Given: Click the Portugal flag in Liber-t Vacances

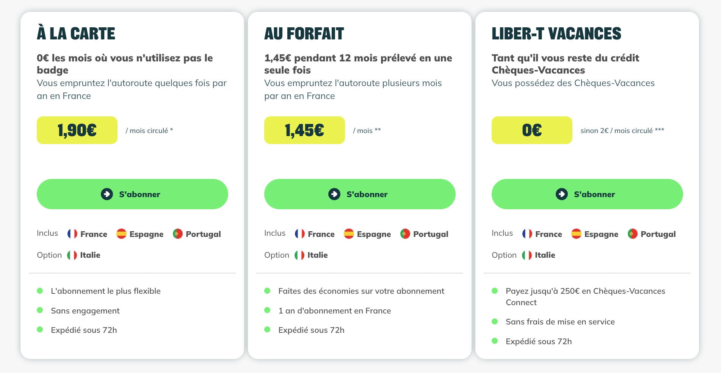Looking at the screenshot, I should pos(633,234).
